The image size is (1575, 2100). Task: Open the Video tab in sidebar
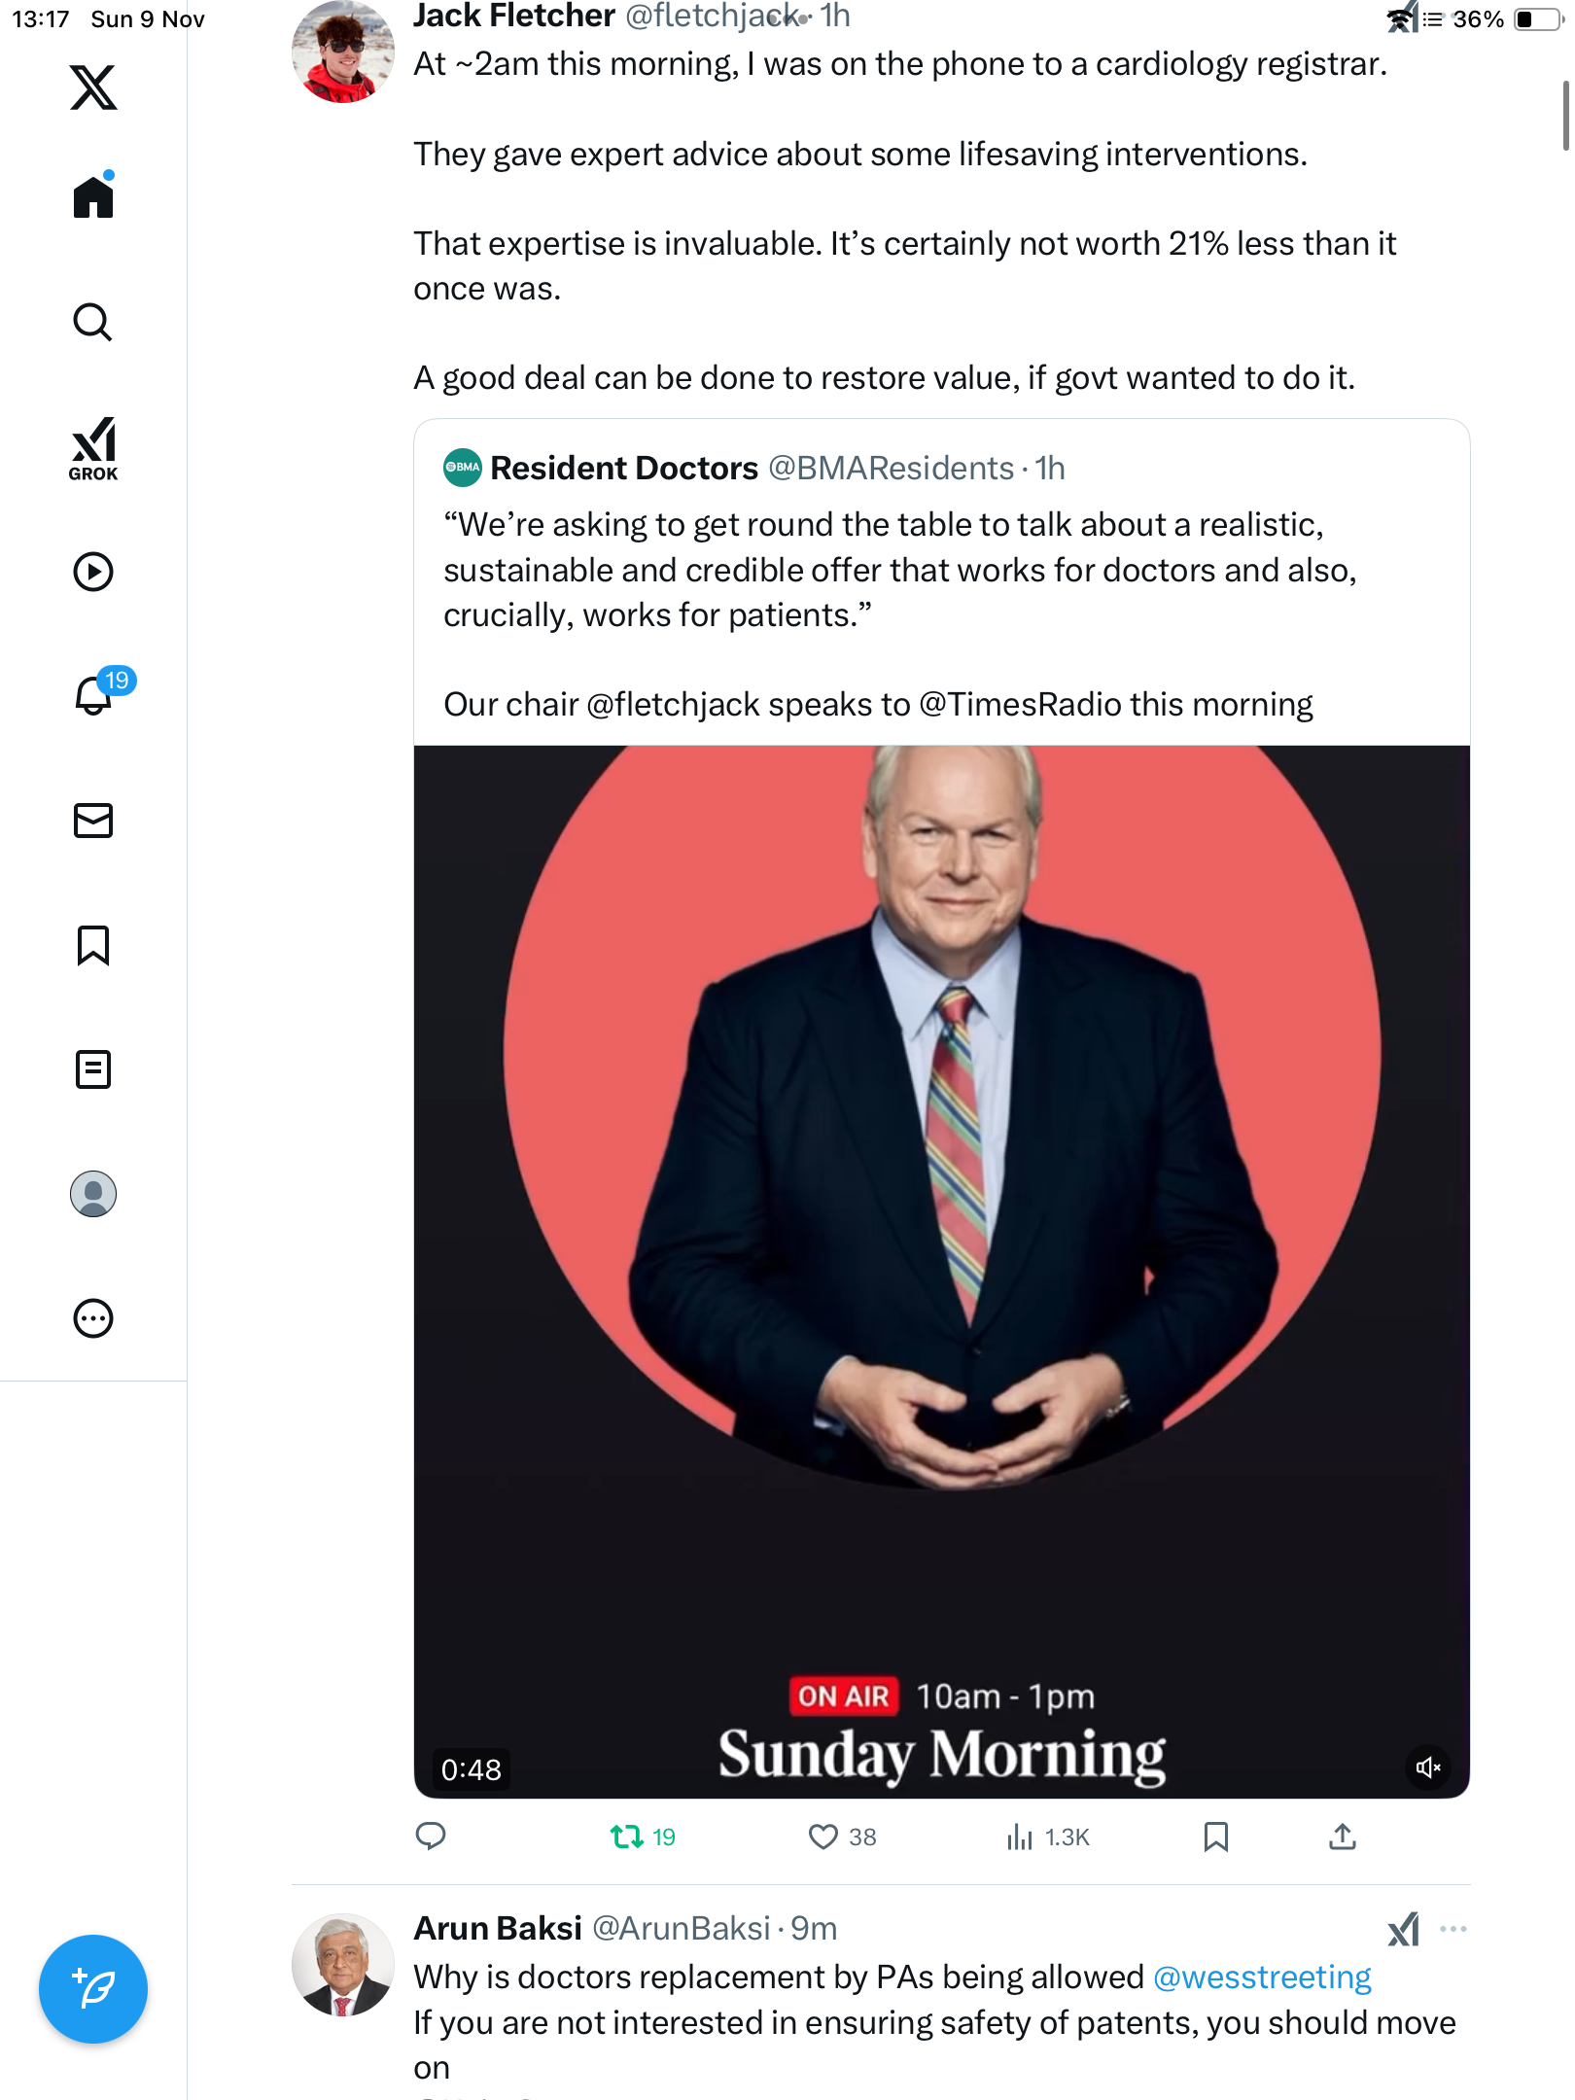pos(93,572)
